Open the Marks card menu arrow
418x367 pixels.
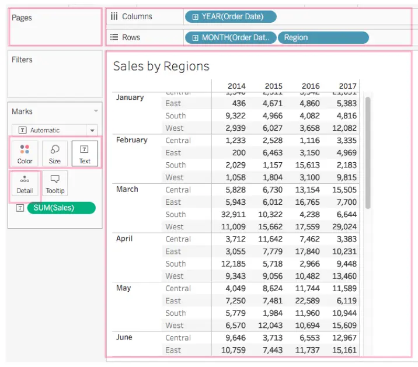[96, 111]
